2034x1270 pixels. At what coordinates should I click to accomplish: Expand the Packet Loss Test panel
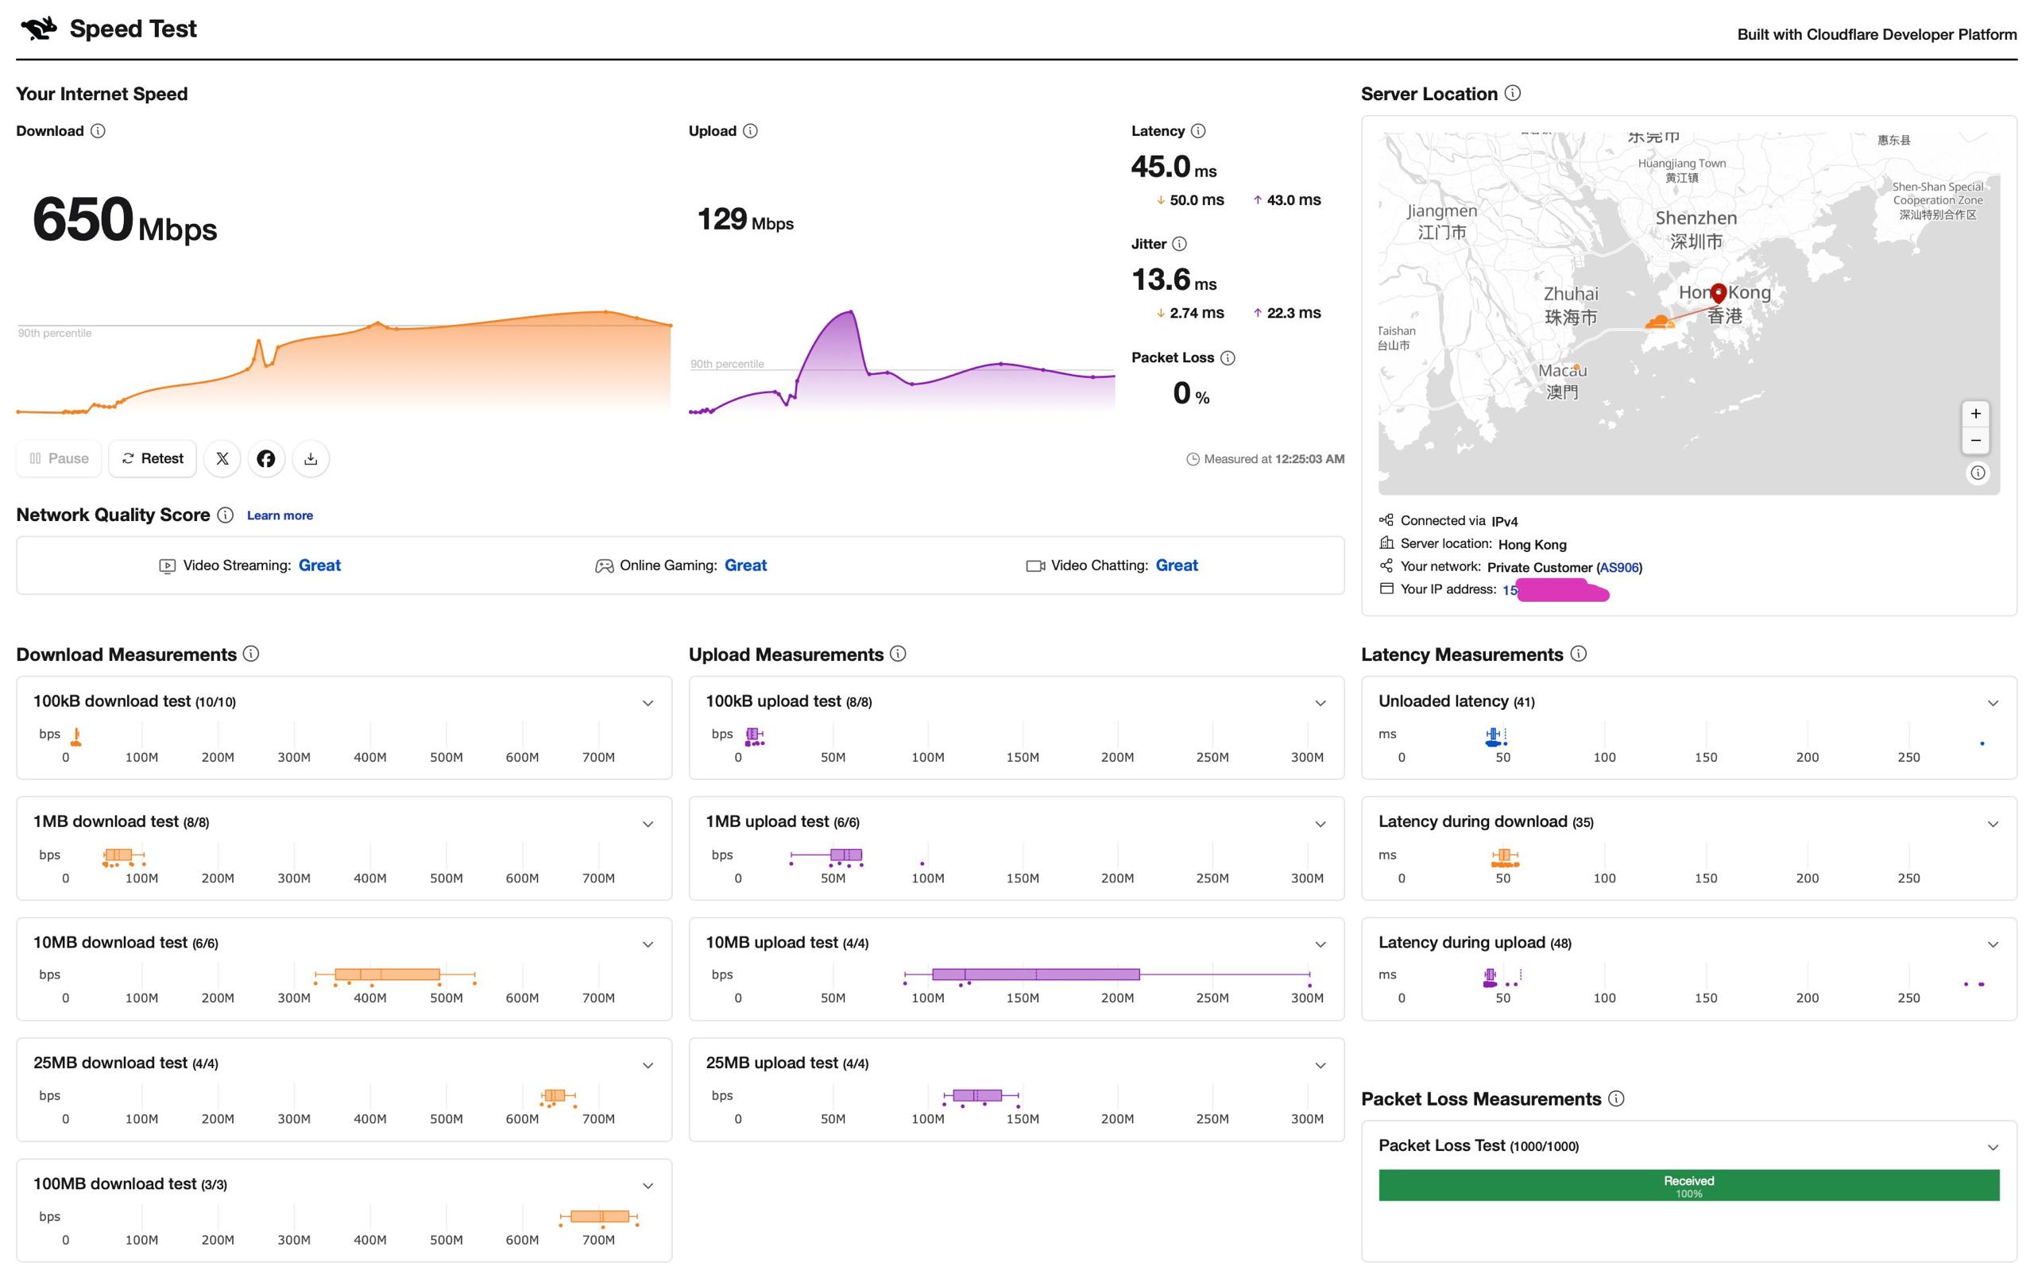pyautogui.click(x=1993, y=1148)
